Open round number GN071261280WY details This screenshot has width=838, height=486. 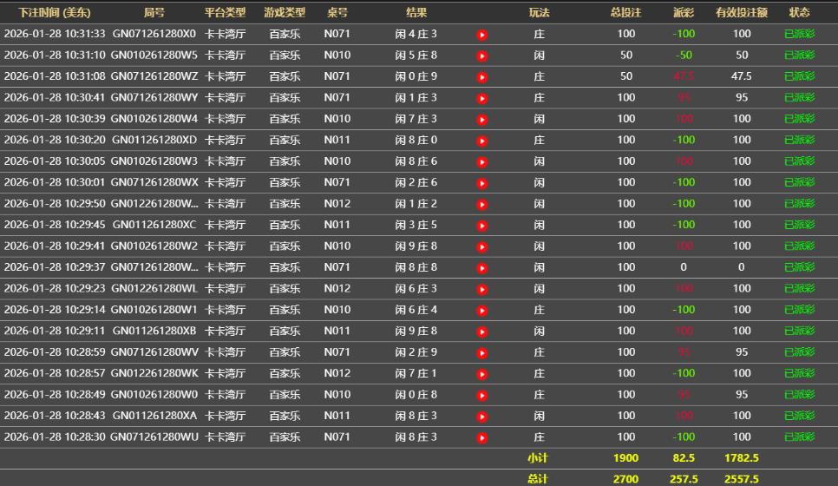coord(154,98)
